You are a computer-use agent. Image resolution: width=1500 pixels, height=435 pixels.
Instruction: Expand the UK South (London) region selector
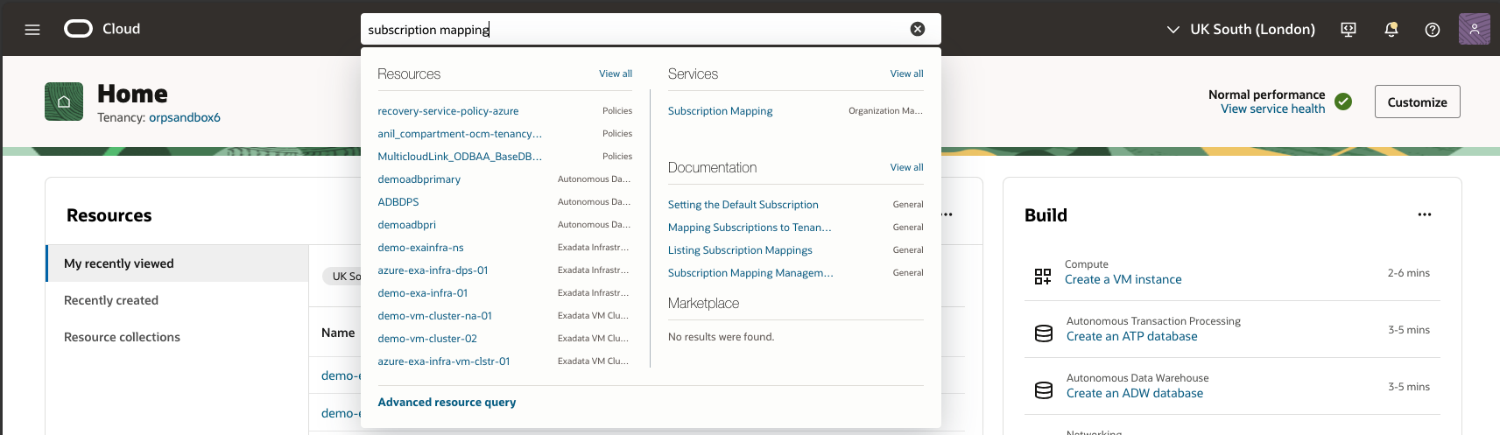pos(1241,29)
